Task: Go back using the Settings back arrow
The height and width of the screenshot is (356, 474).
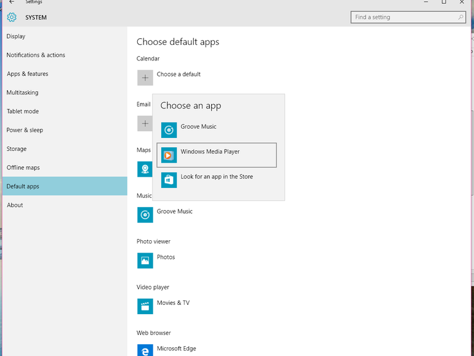Action: point(11,2)
